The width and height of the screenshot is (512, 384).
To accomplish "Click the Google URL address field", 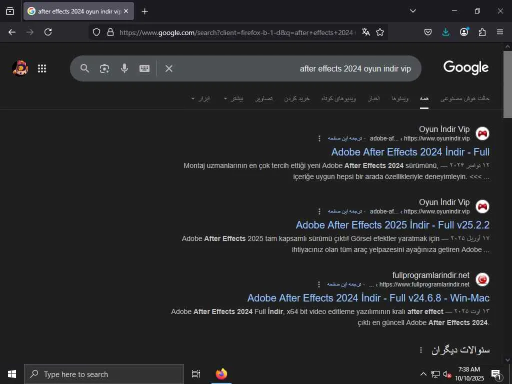I will (x=236, y=32).
